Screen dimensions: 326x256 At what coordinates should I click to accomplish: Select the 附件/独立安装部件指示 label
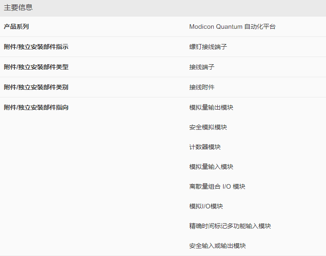coord(36,47)
